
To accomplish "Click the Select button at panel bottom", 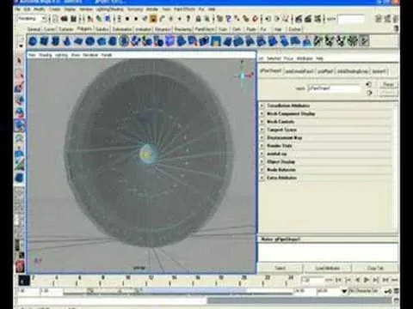I will 280,268.
